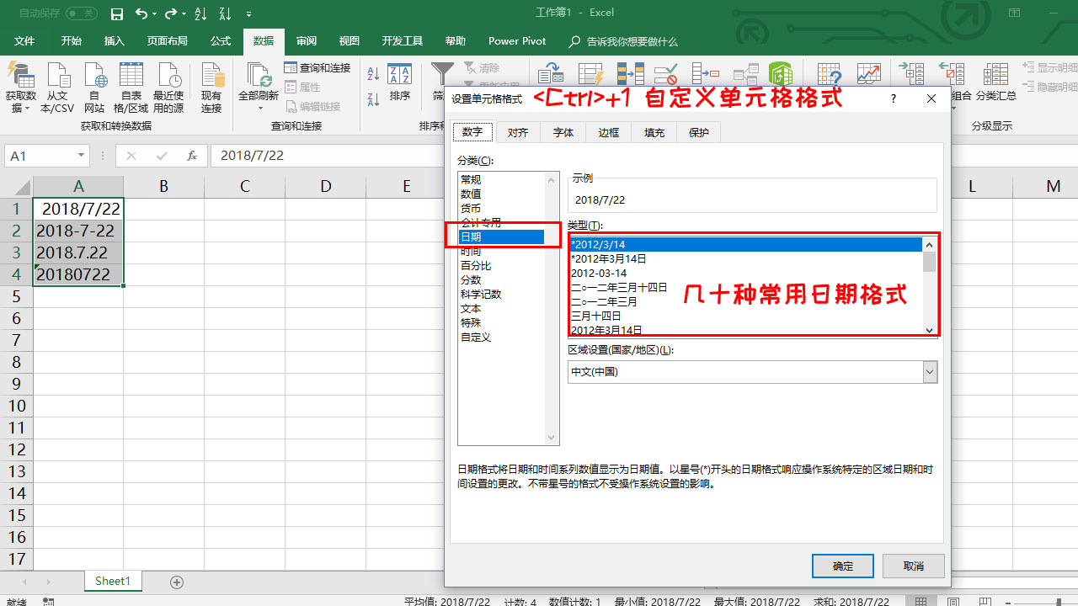Select the *2012年3月14日 date type

click(746, 258)
